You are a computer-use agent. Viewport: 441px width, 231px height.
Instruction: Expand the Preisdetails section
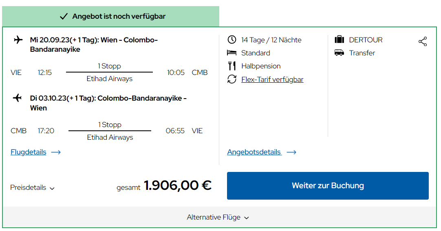[32, 187]
